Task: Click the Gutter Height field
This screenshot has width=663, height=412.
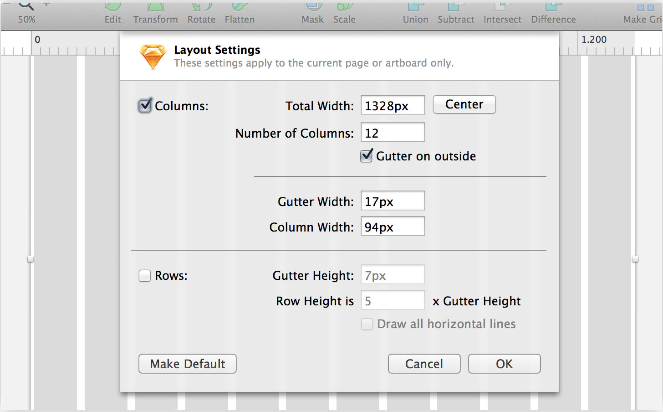Action: tap(393, 275)
